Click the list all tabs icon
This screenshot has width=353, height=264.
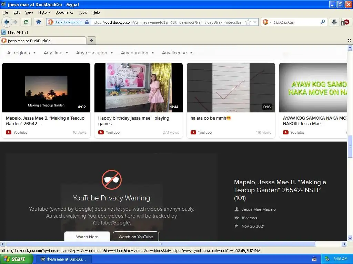click(350, 41)
